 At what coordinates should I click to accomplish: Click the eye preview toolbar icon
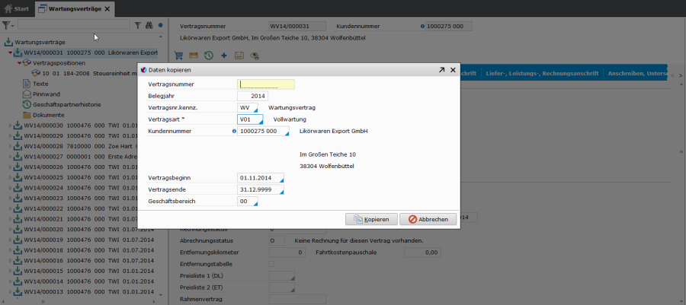coord(255,56)
